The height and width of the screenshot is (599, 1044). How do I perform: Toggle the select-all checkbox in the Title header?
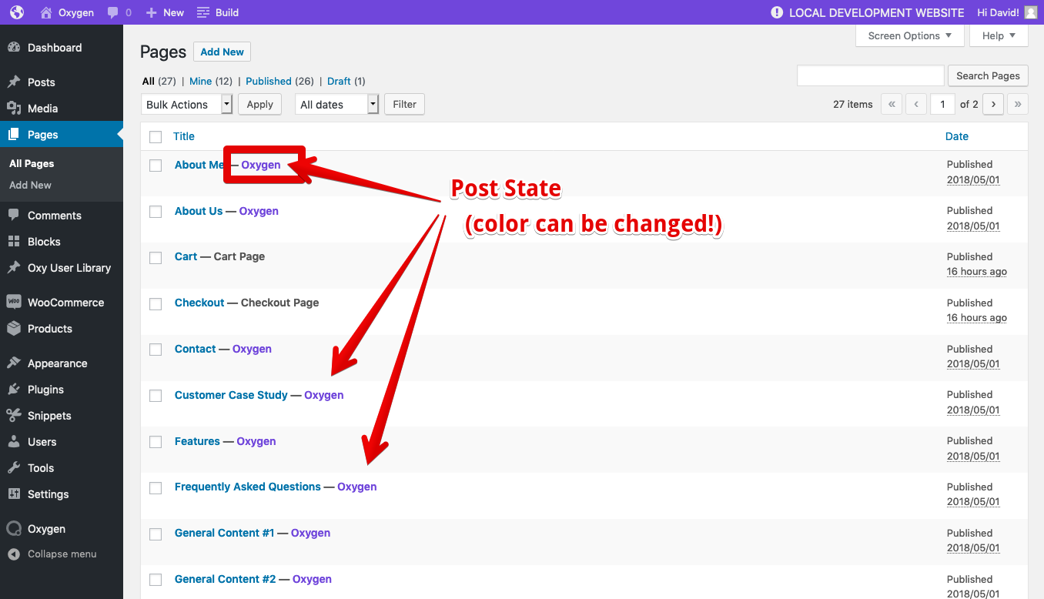click(156, 137)
